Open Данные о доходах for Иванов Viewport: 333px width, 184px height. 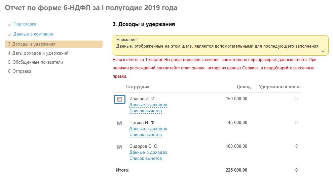(x=148, y=105)
